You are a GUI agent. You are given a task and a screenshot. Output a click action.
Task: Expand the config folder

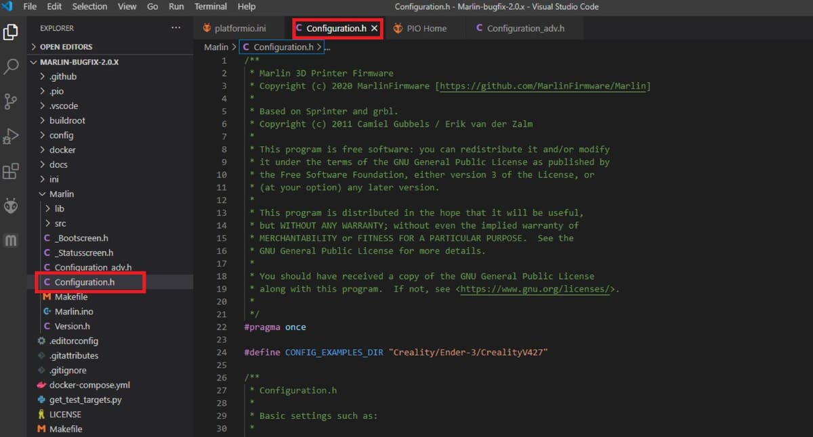point(61,135)
